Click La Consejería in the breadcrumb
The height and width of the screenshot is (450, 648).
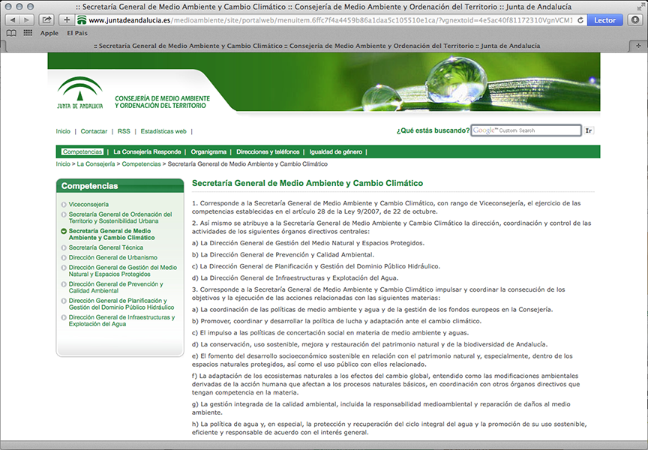point(96,163)
